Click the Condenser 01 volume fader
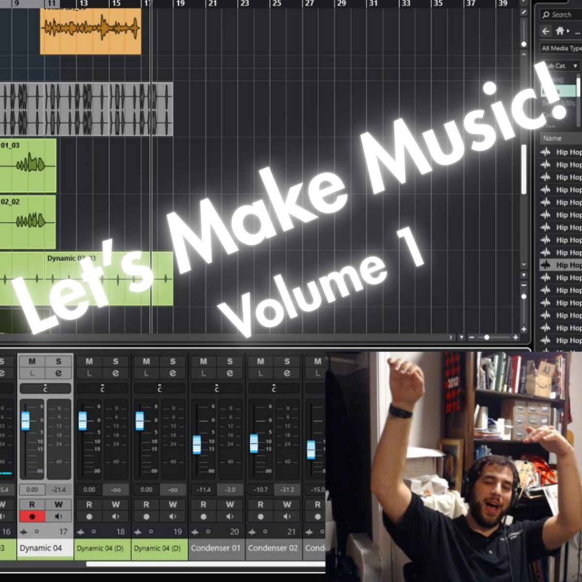Screen dimensions: 582x582 (x=197, y=444)
